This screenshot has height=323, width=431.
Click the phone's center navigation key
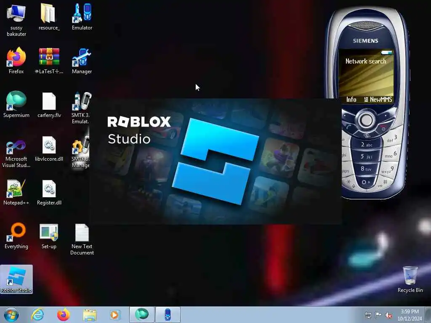[x=366, y=120]
